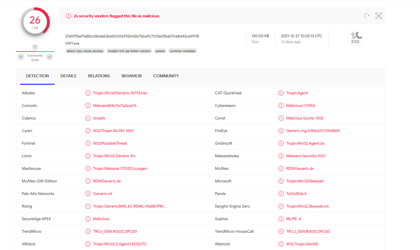The height and width of the screenshot is (250, 420).
Task: Click the runtime-modules tag
Action: [182, 51]
